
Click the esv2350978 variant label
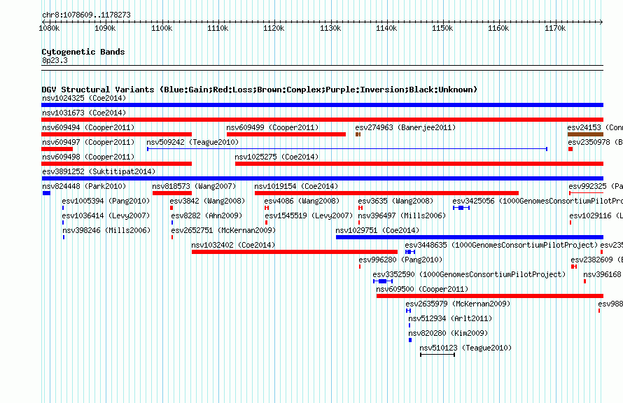595,142
